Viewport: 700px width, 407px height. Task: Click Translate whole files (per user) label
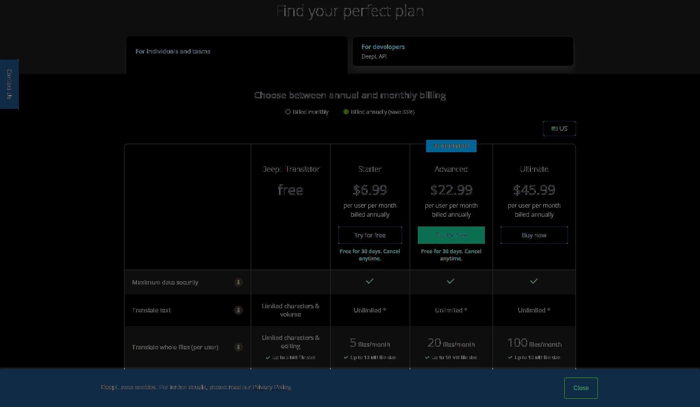[175, 347]
